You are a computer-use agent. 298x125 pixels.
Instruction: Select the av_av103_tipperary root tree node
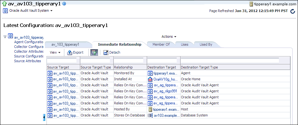pyautogui.click(x=29, y=37)
